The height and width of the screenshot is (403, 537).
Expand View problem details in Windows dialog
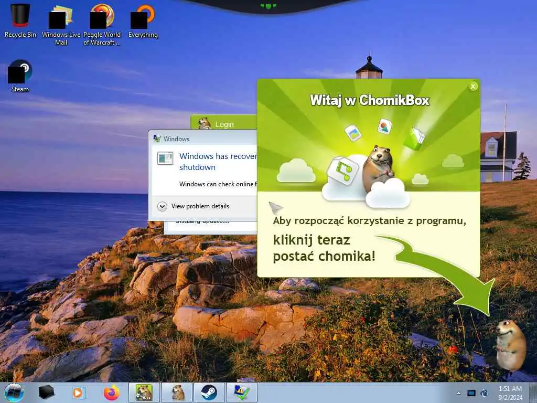pos(194,206)
